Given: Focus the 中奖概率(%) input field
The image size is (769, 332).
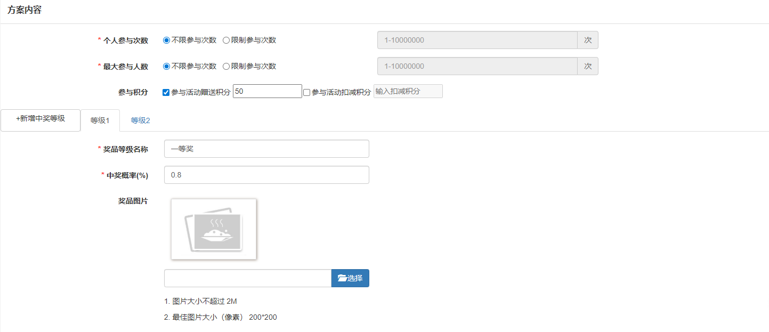Looking at the screenshot, I should (266, 175).
